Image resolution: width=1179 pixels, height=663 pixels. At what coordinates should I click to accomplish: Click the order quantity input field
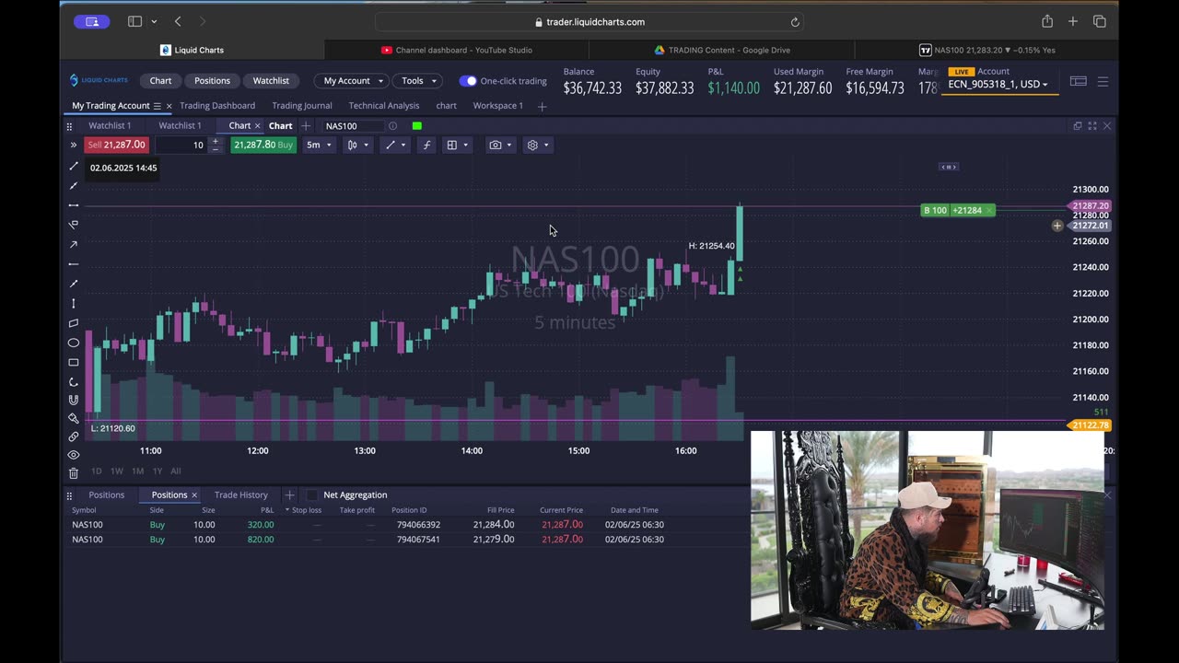[181, 145]
